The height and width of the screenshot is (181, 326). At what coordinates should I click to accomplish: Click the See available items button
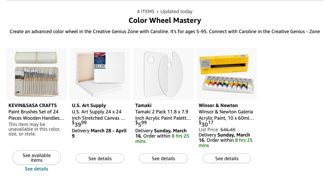pyautogui.click(x=36, y=158)
